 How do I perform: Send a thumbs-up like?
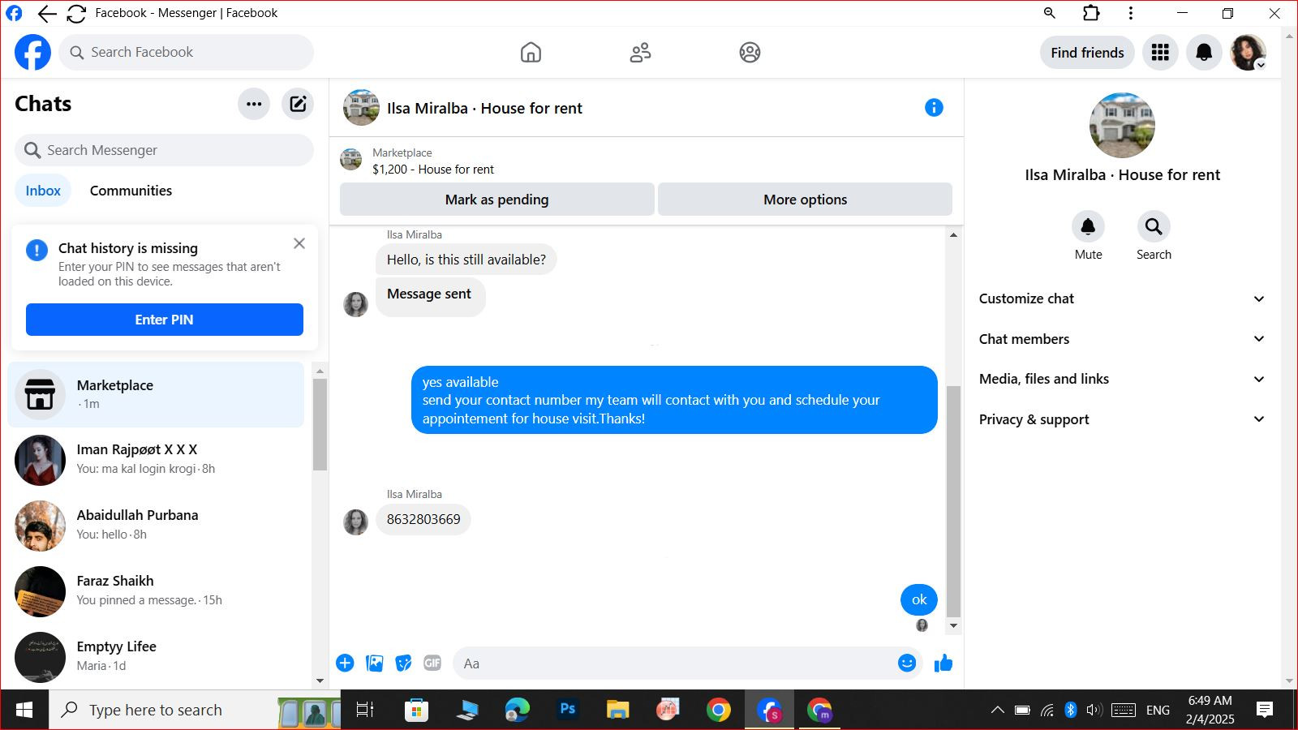(943, 663)
